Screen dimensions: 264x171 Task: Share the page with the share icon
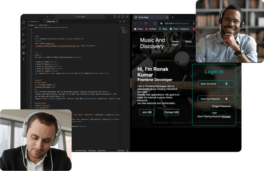[x=194, y=23]
